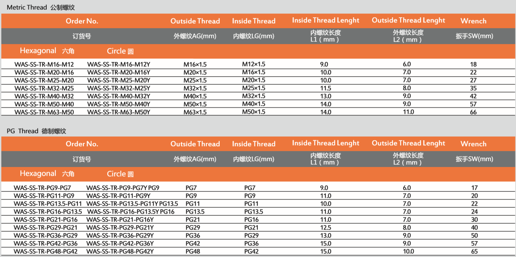Select order number WAS-SS-TR-PG9-PG7

[42, 188]
